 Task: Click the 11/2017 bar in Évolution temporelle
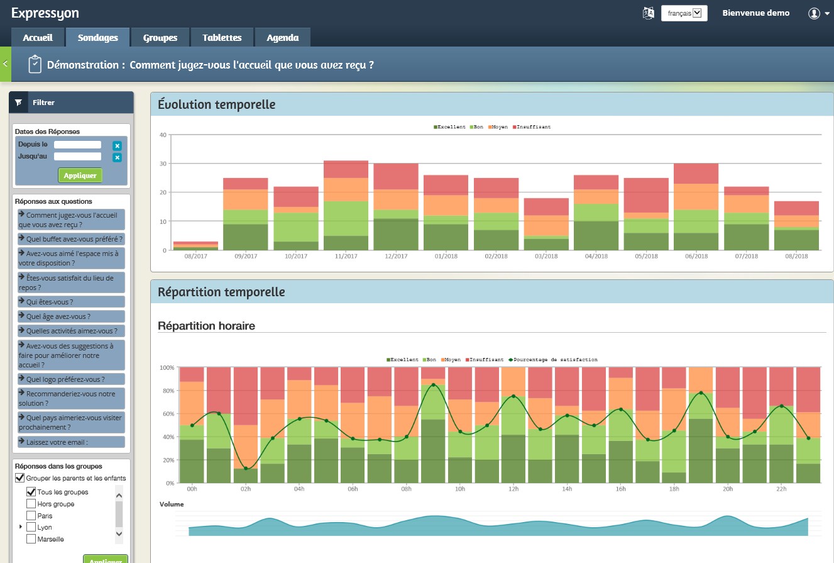pyautogui.click(x=346, y=205)
